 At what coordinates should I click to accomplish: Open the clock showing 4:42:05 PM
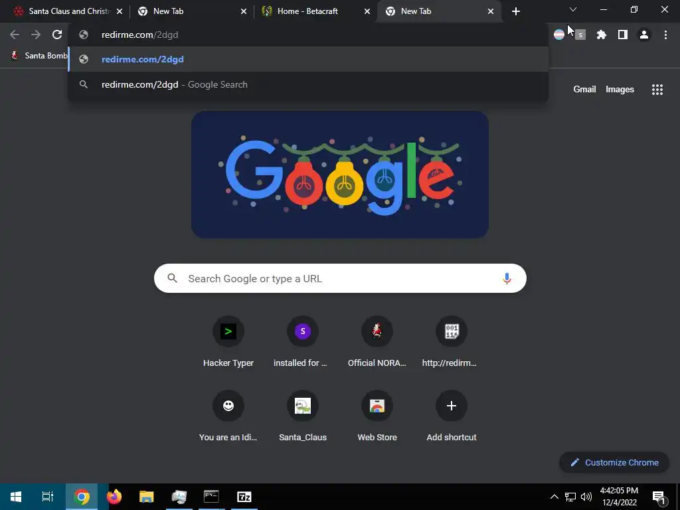click(x=619, y=497)
